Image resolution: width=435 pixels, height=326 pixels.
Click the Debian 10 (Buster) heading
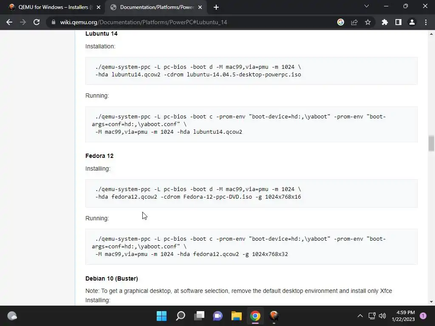point(112,278)
